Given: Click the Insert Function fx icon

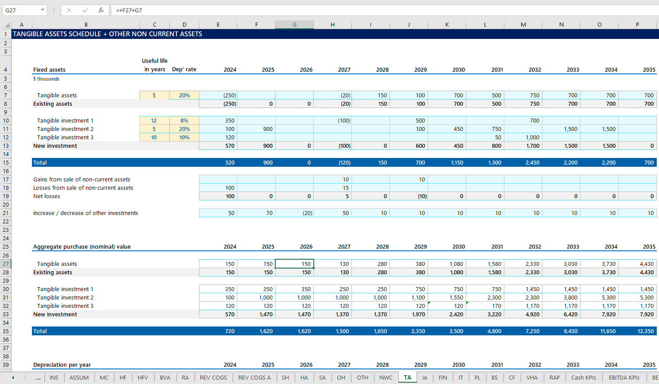Looking at the screenshot, I should 101,10.
